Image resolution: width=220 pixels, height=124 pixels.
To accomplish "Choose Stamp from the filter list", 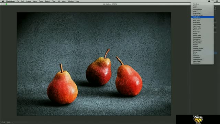I will pyautogui.click(x=202, y=52).
